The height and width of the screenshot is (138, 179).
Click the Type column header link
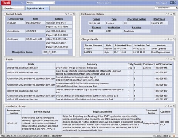click(114, 19)
